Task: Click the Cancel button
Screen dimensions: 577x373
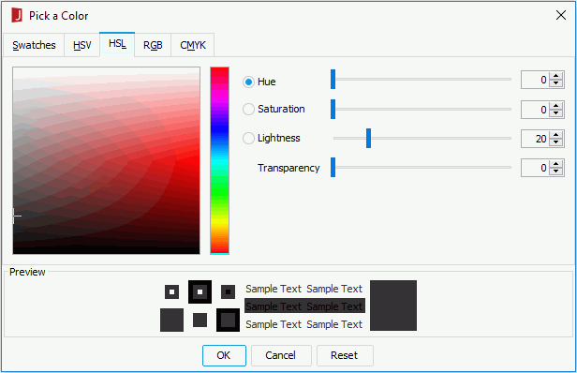Action: click(x=281, y=355)
